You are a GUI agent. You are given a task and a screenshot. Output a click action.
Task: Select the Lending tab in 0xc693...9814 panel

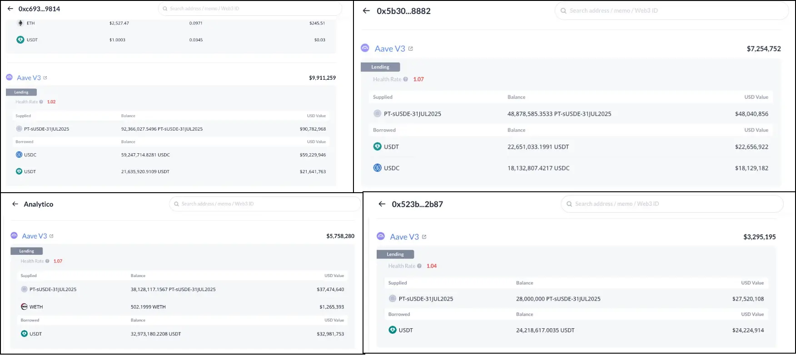(21, 92)
